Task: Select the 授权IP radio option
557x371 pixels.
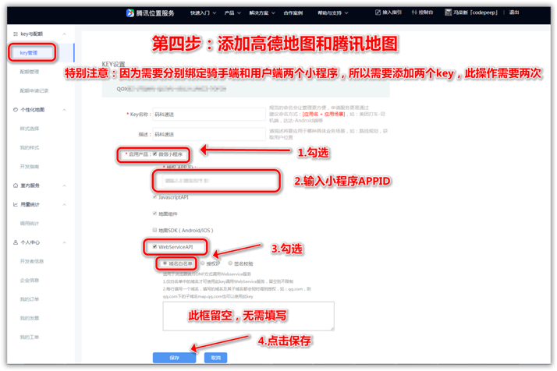Action: click(x=203, y=263)
